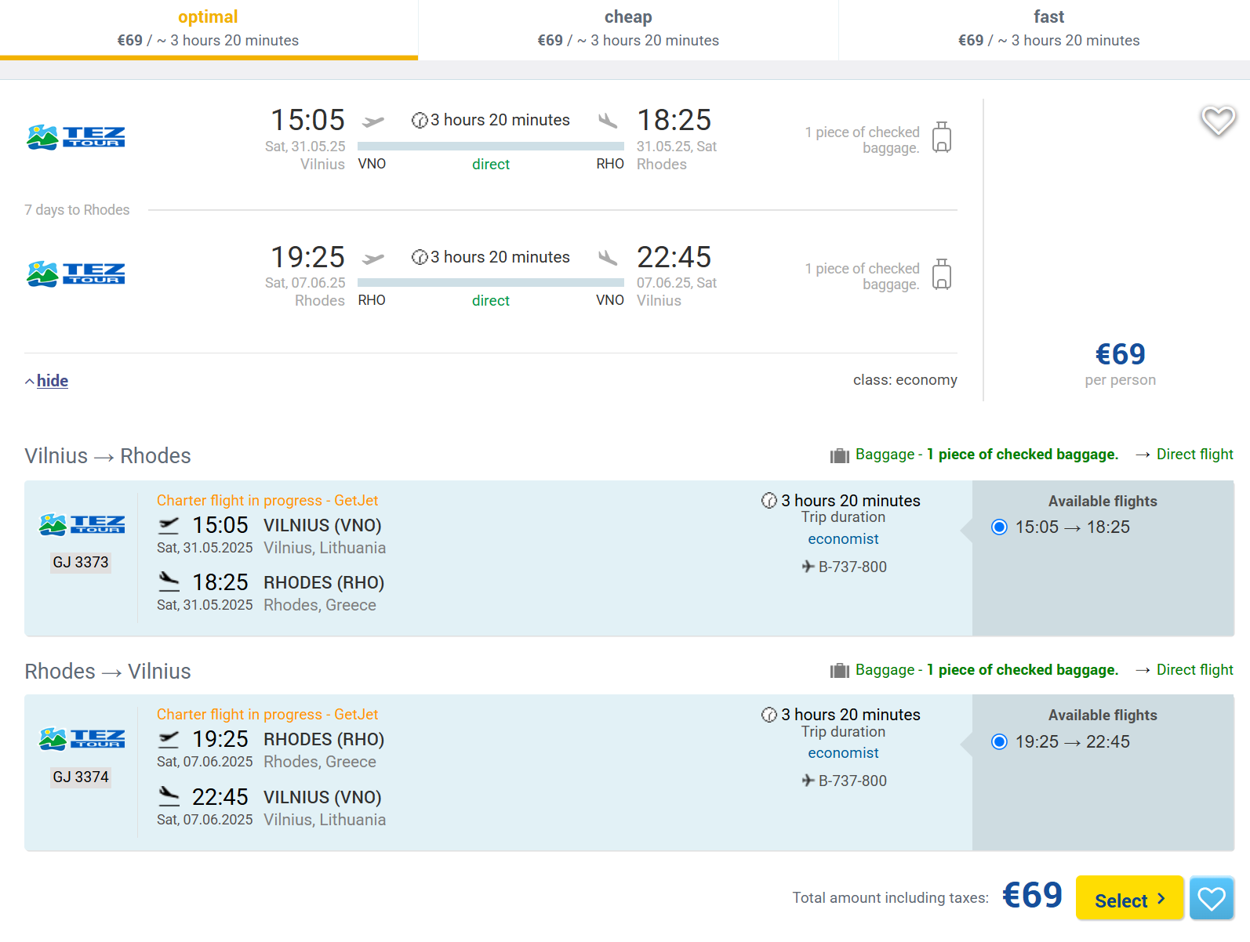Click the outbound flight checked baggage suitcase icon
Screen dimensions: 1250x942
point(942,137)
